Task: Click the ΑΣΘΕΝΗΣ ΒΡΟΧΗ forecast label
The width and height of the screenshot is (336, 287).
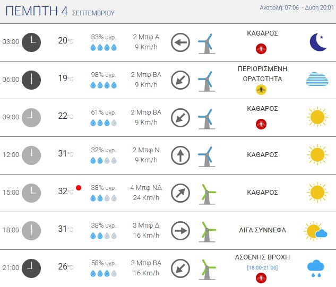Action: point(262,257)
